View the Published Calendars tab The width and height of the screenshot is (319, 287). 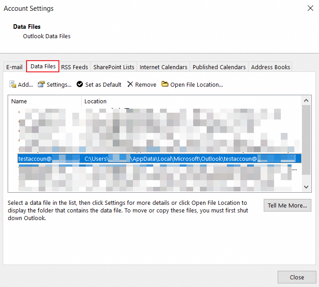[x=219, y=67]
